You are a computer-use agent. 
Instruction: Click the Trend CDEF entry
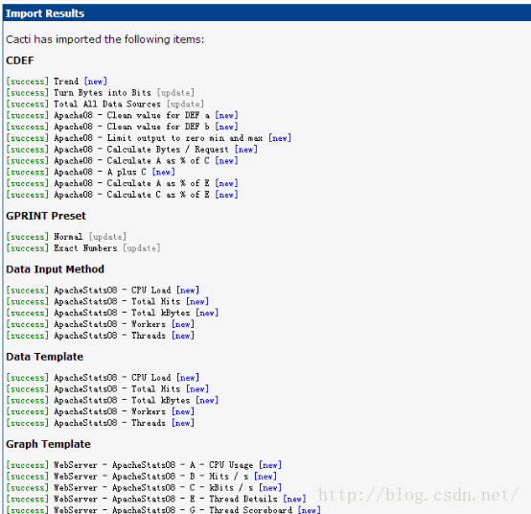coord(66,82)
